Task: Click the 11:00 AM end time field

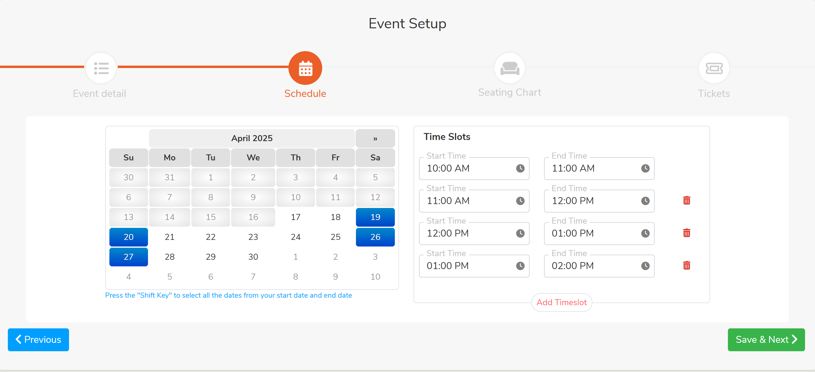Action: click(592, 168)
